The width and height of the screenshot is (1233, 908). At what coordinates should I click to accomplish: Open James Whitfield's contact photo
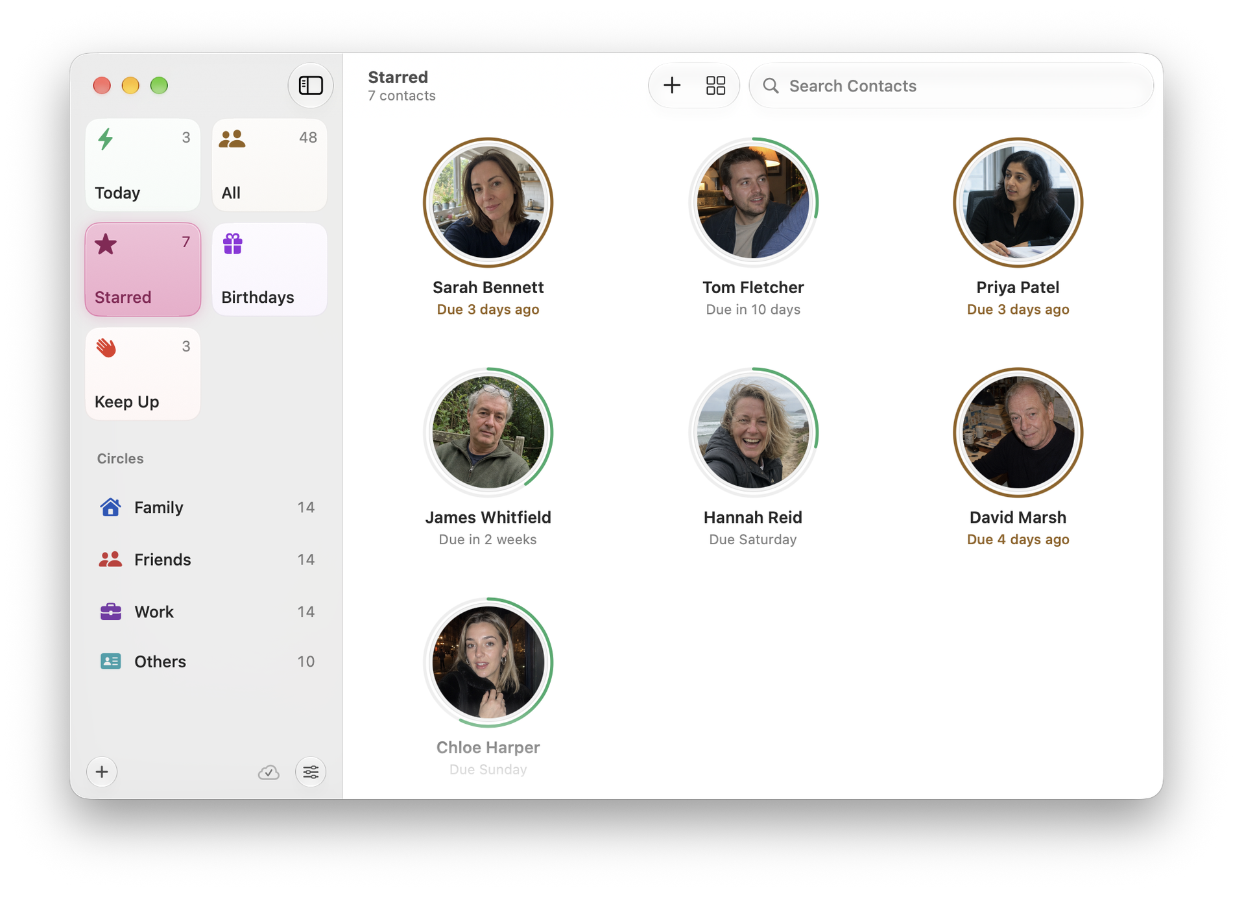(x=488, y=433)
